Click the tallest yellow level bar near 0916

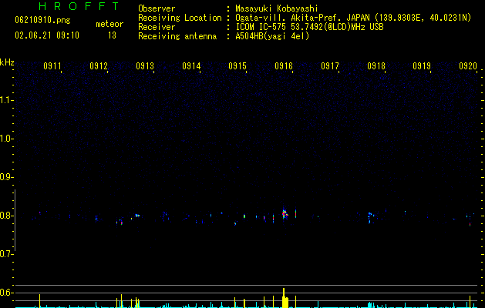coord(284,298)
